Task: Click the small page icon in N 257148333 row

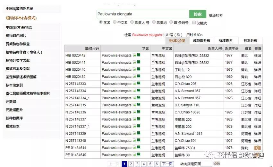Action: [x=134, y=83]
